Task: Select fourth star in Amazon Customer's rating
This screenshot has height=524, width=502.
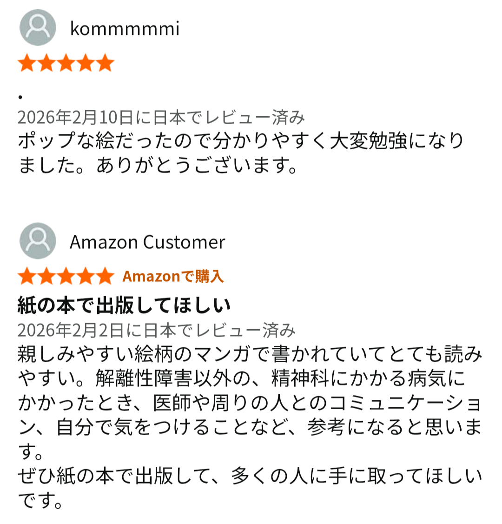Action: coord(86,276)
